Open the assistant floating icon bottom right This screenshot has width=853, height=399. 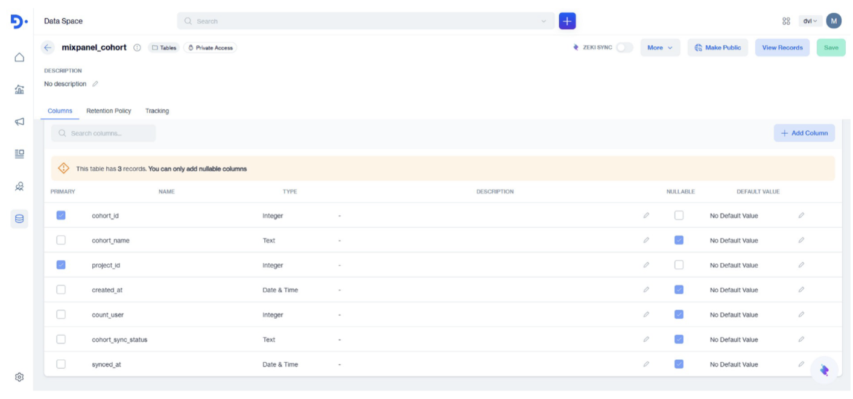(x=824, y=370)
